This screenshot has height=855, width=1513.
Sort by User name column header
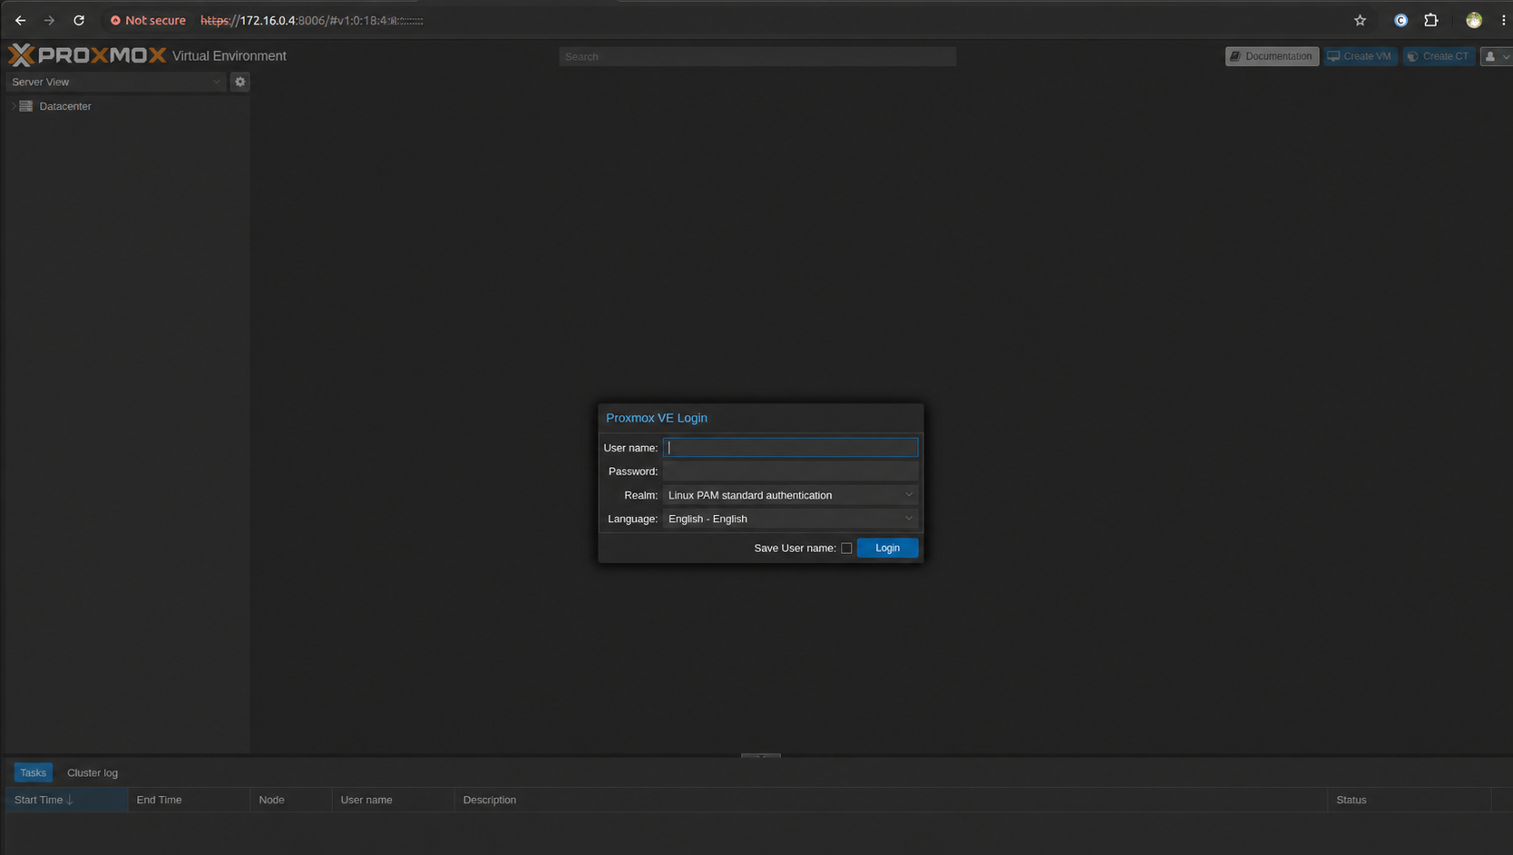click(x=393, y=800)
